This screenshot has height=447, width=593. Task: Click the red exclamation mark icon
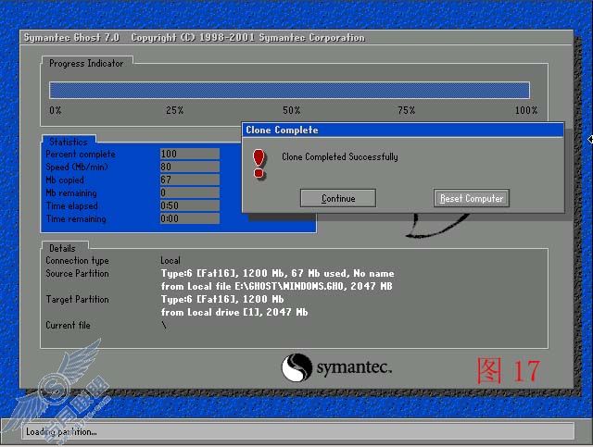tap(259, 163)
